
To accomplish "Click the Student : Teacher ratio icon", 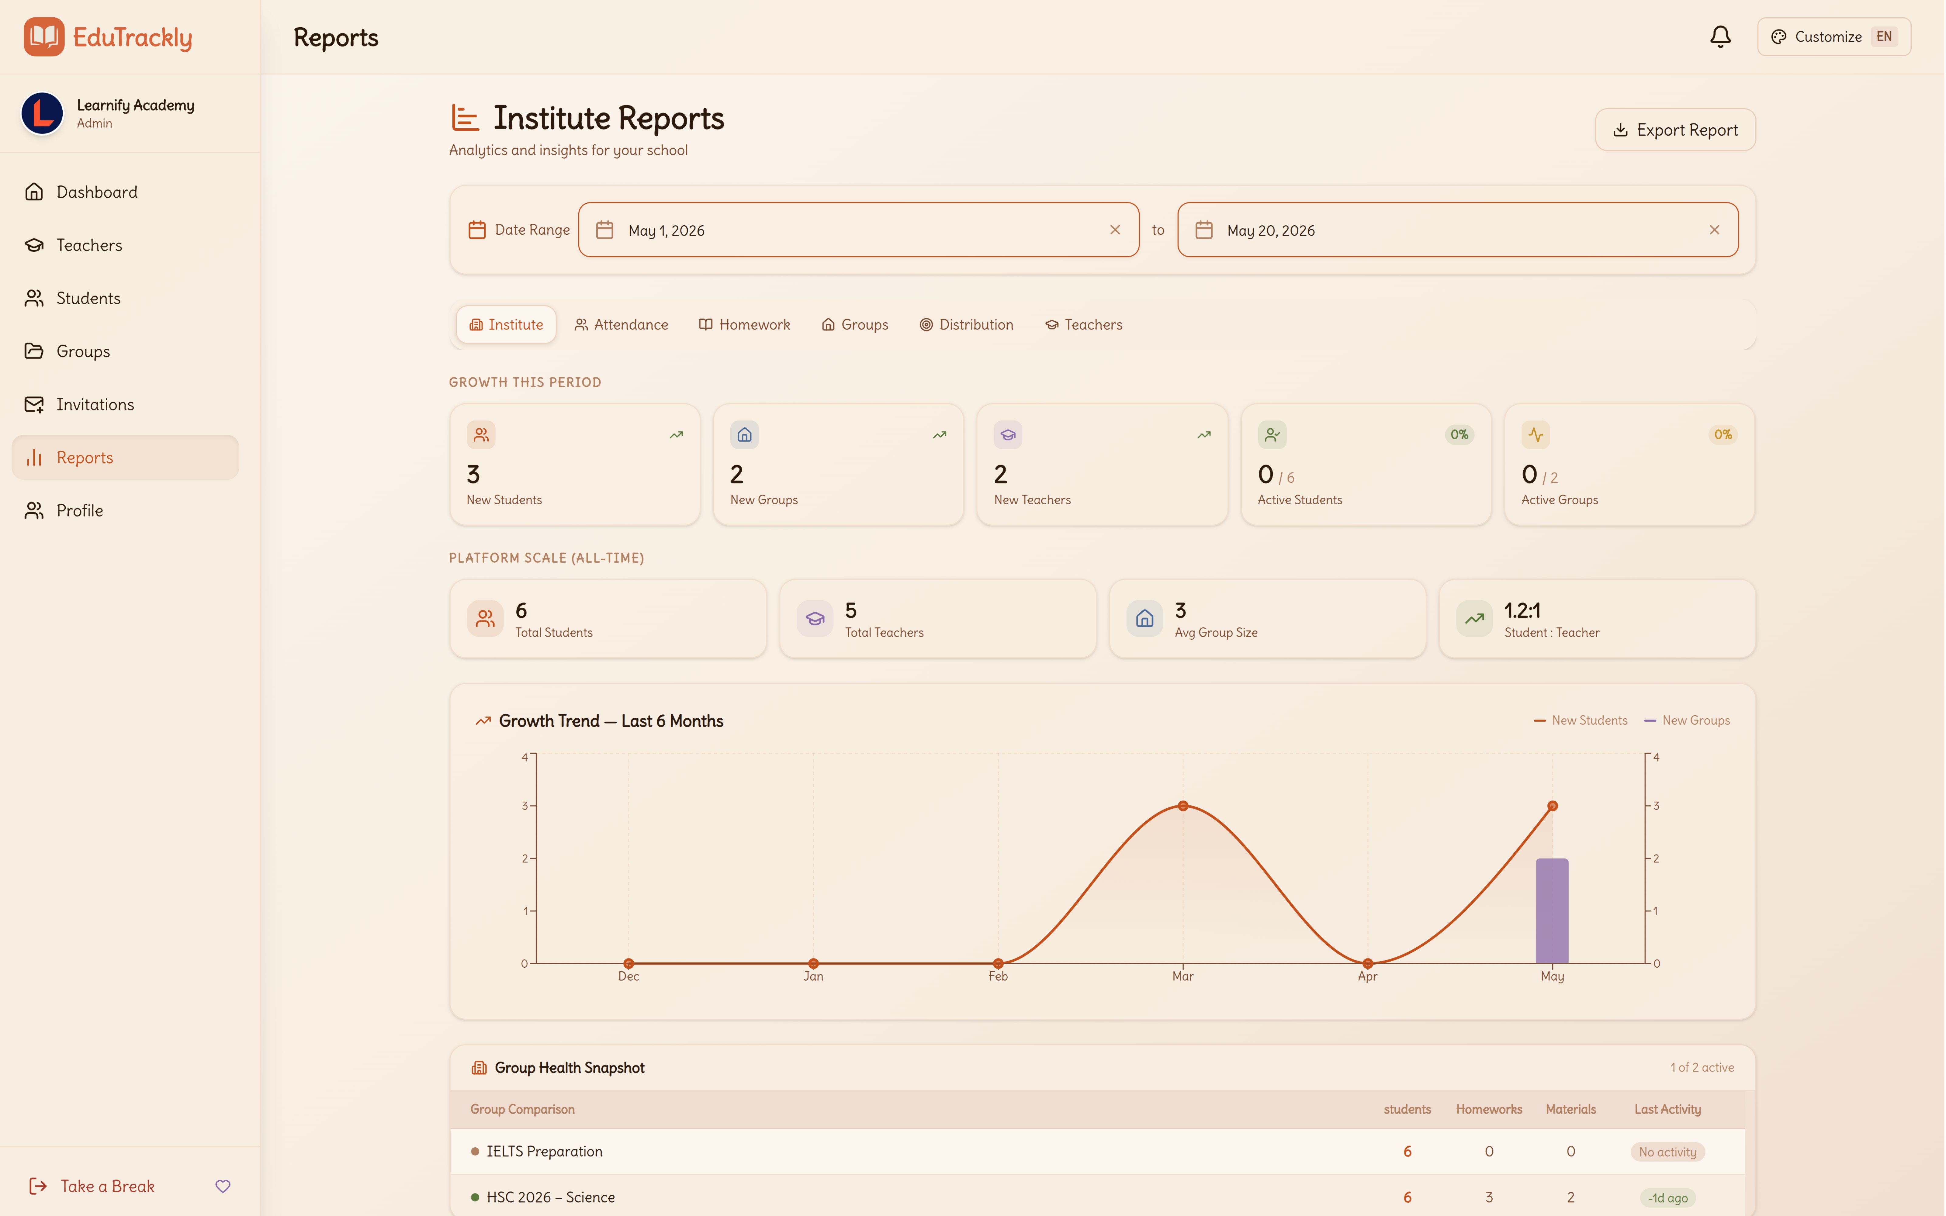I will (1474, 618).
